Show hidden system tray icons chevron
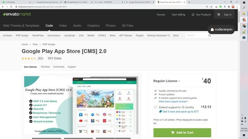 pyautogui.click(x=242, y=115)
